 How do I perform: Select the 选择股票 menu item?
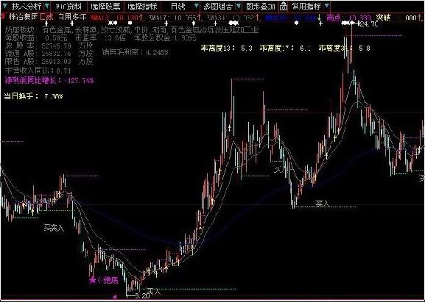pos(106,6)
